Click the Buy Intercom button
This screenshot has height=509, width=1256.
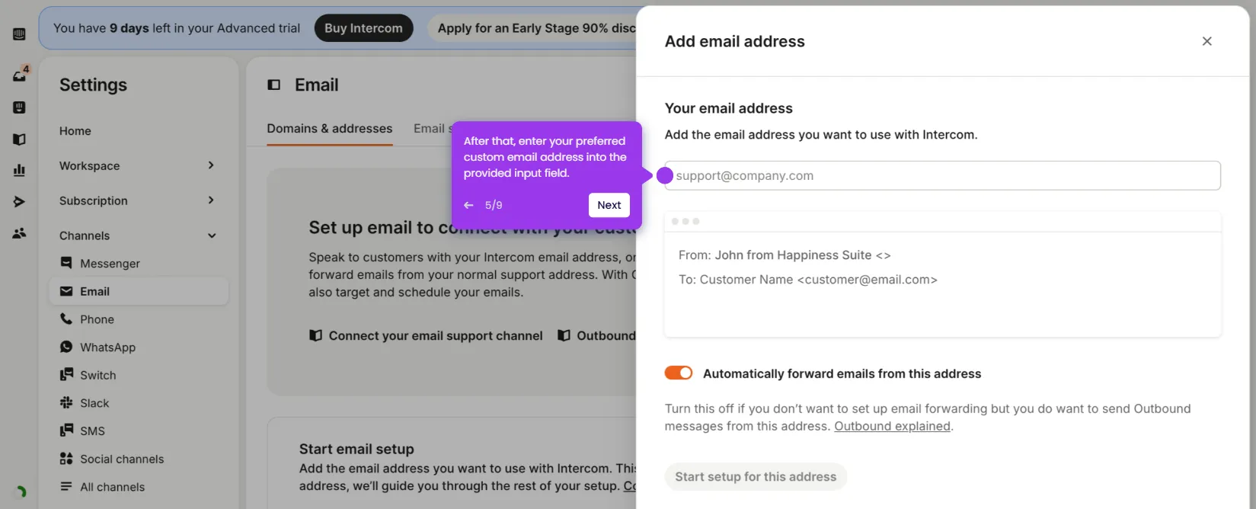pyautogui.click(x=363, y=28)
